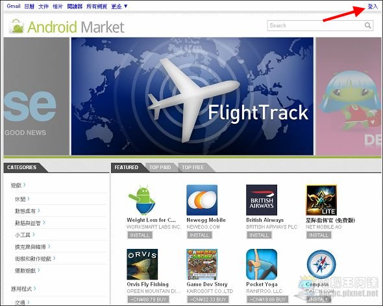Buy Game Dev Story for CN¥32.33
Viewport: 383px width, 306px height.
pos(208,300)
